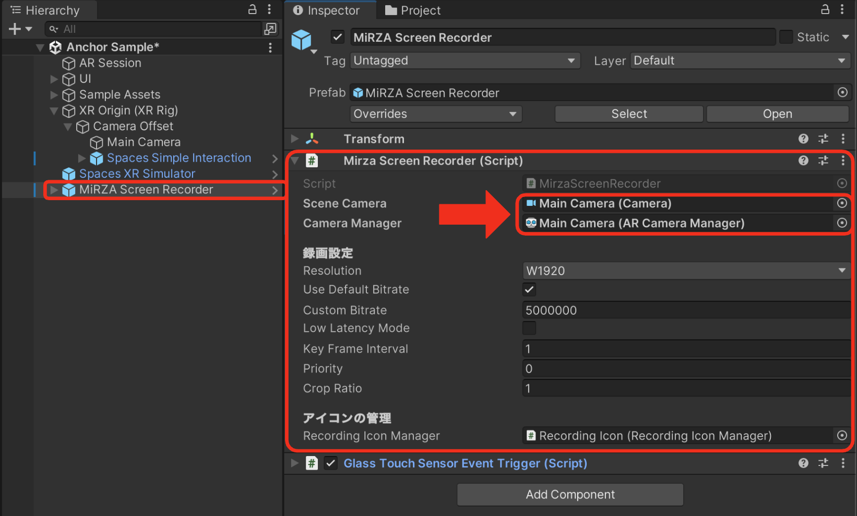Open the Resolution W1920 dropdown
The image size is (857, 516).
686,271
